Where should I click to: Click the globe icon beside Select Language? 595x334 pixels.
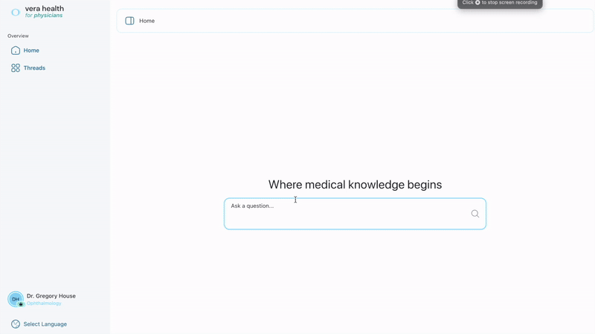pos(16,324)
